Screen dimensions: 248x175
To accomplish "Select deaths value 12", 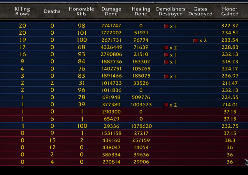I will pyautogui.click(x=52, y=147).
